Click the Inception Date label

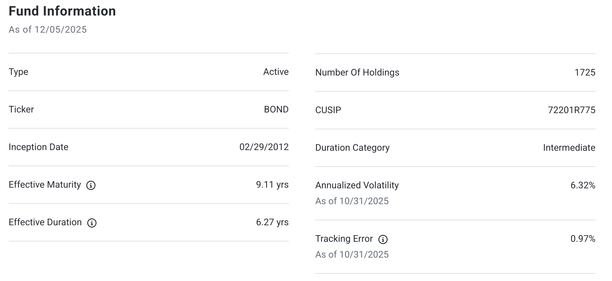(38, 147)
